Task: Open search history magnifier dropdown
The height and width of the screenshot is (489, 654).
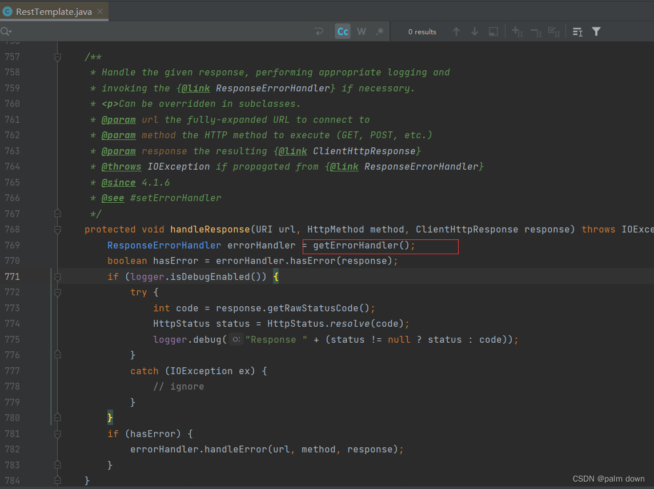Action: [x=6, y=31]
